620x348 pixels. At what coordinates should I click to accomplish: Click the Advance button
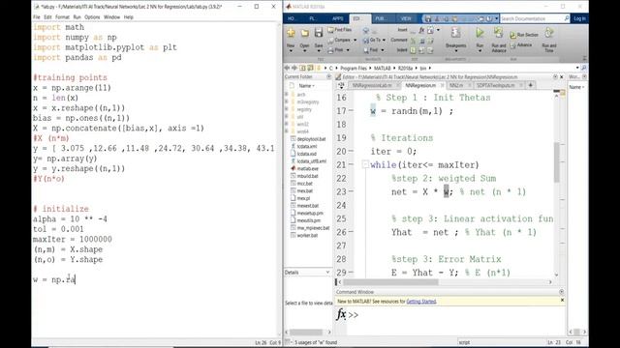pos(521,45)
